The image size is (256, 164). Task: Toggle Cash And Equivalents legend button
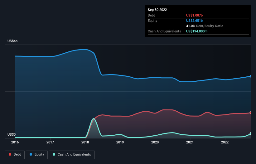pos(72,155)
